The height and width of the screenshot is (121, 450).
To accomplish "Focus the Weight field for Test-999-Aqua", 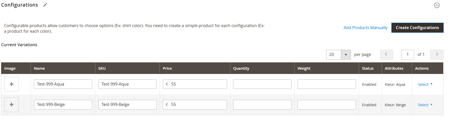I will 327,84.
